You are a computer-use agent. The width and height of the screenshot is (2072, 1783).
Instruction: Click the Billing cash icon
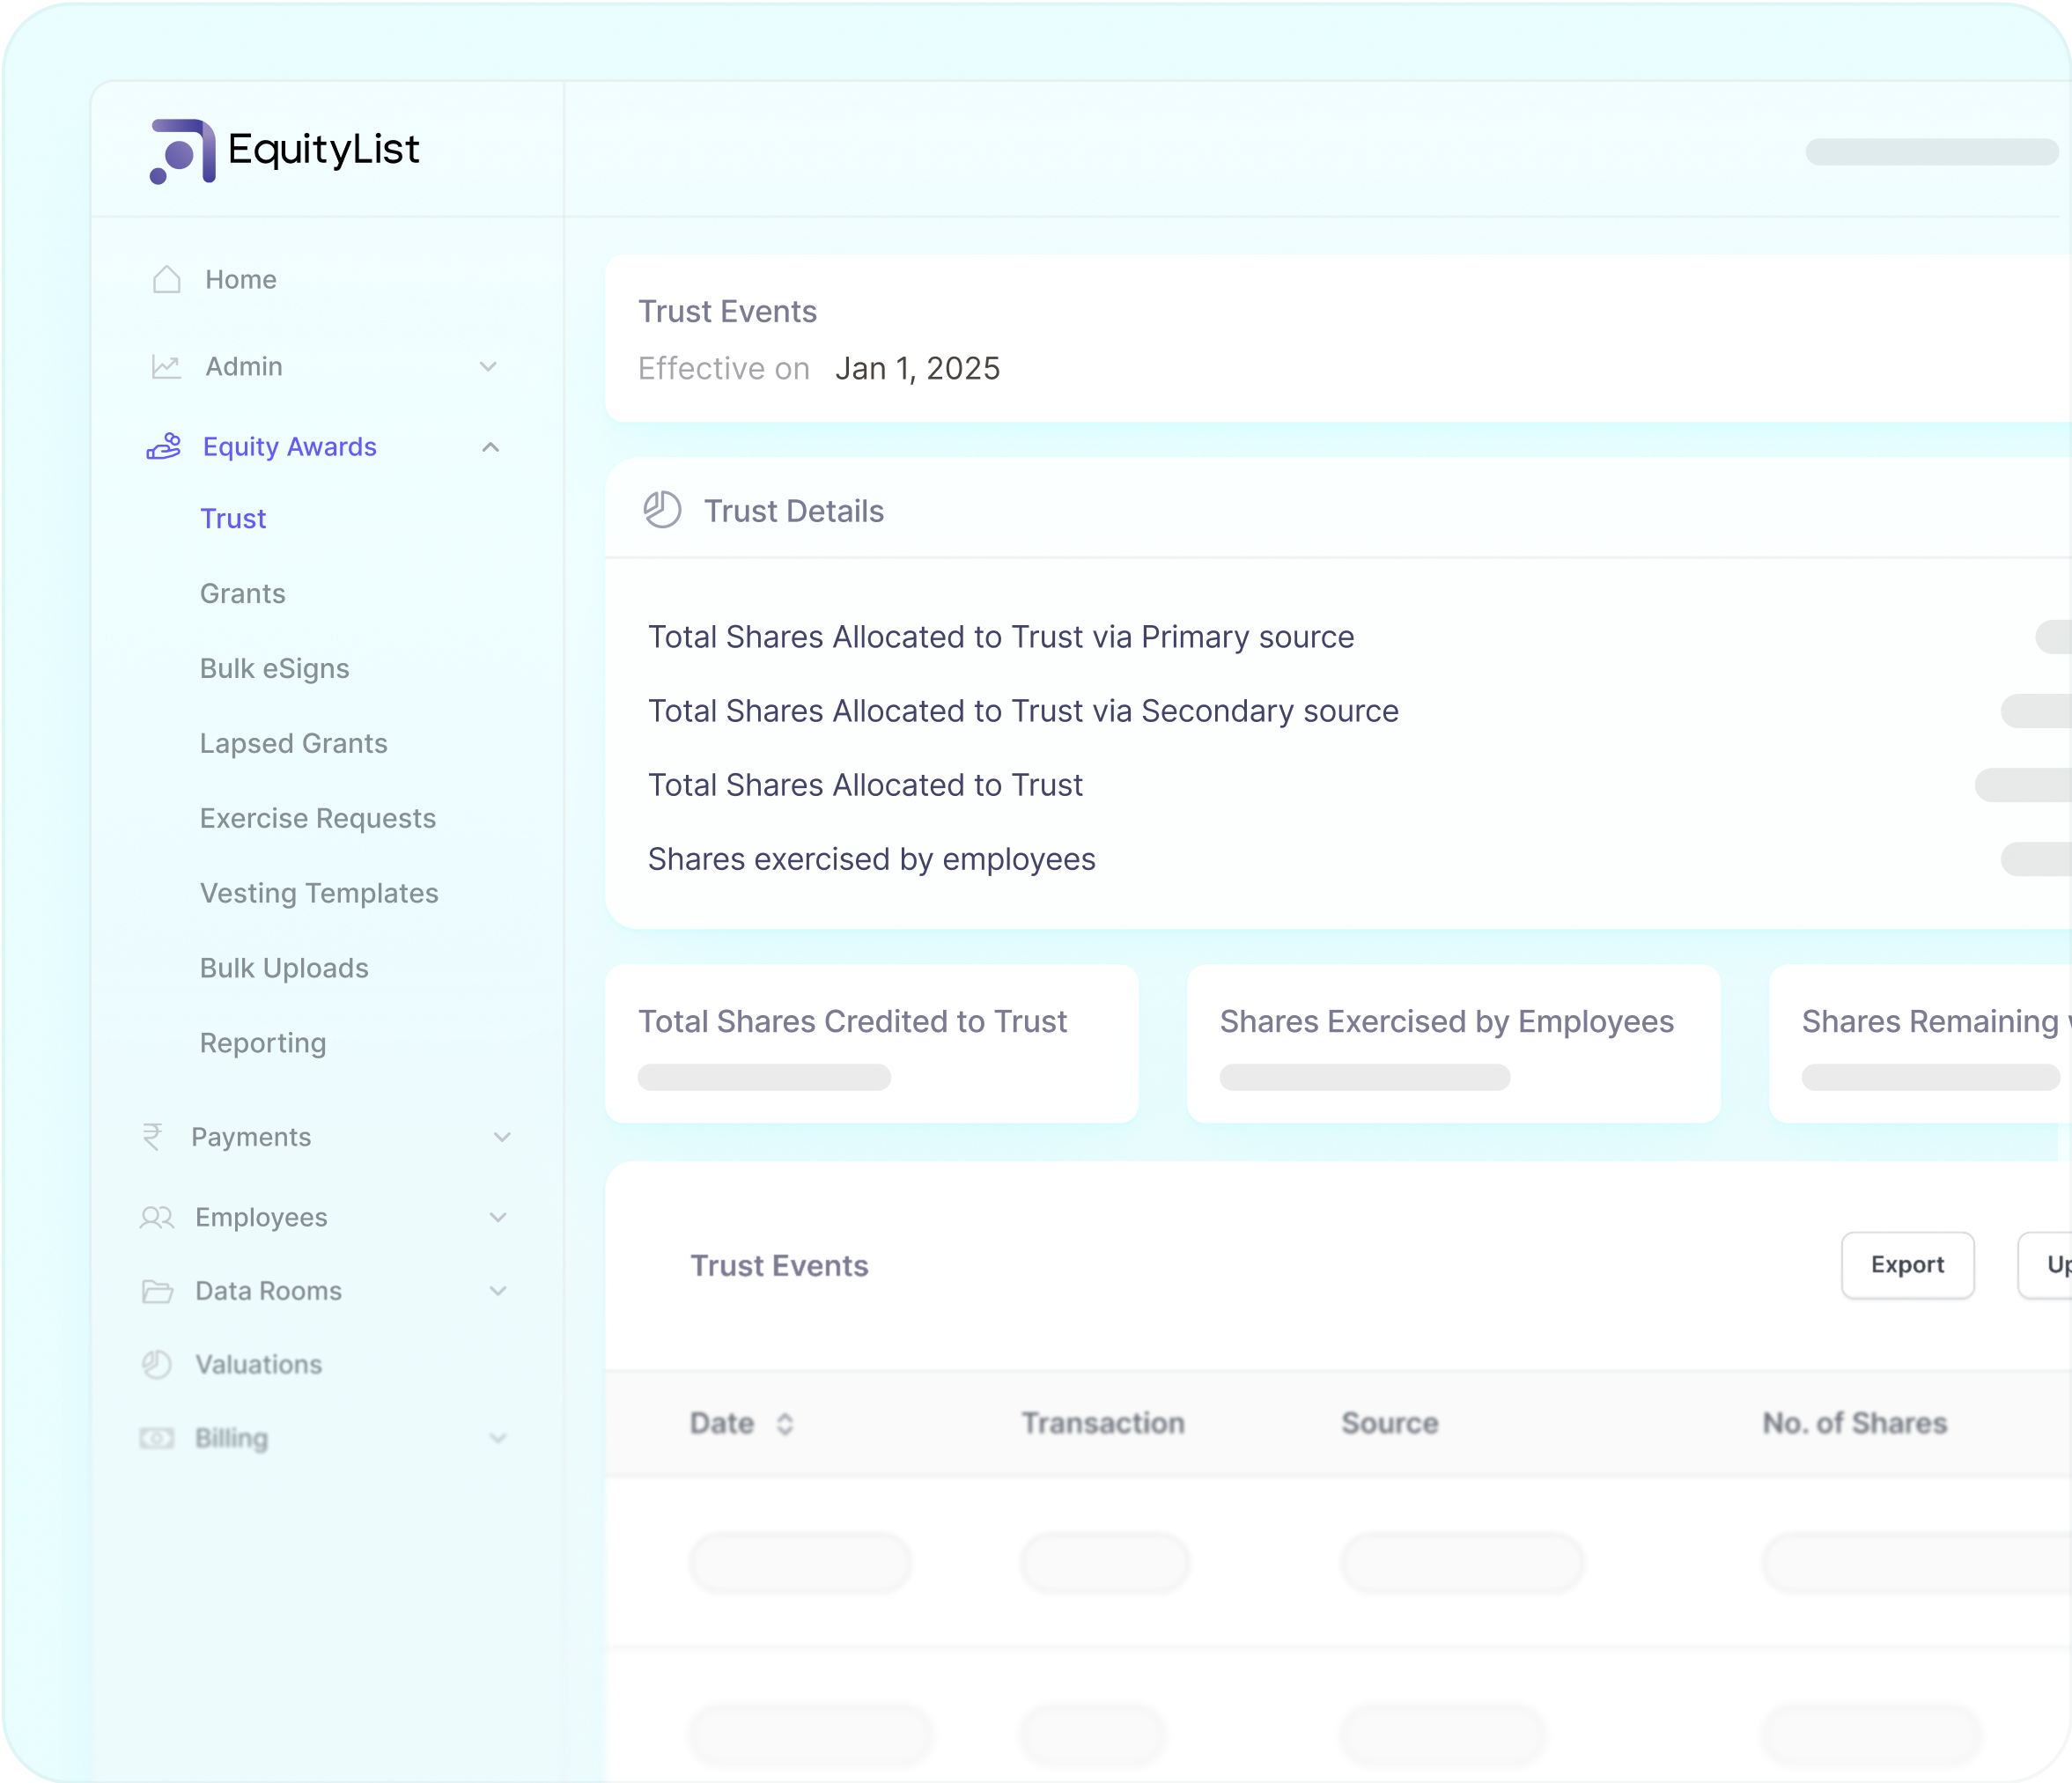[157, 1438]
